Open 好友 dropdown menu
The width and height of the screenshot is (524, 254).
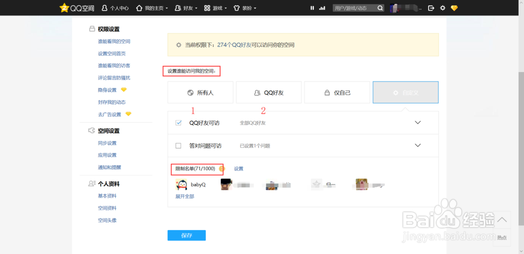(x=186, y=8)
